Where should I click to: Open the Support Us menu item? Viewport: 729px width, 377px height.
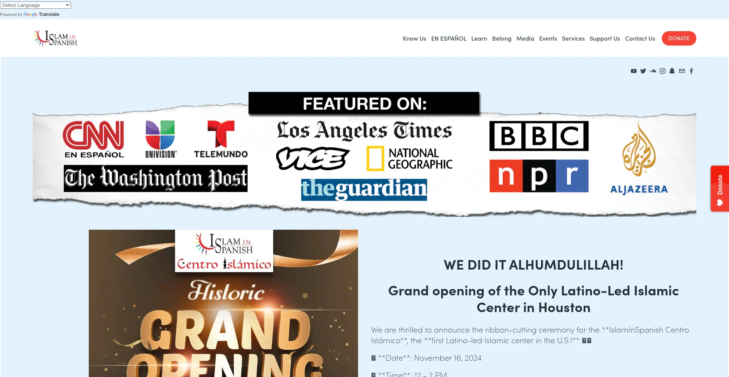605,39
